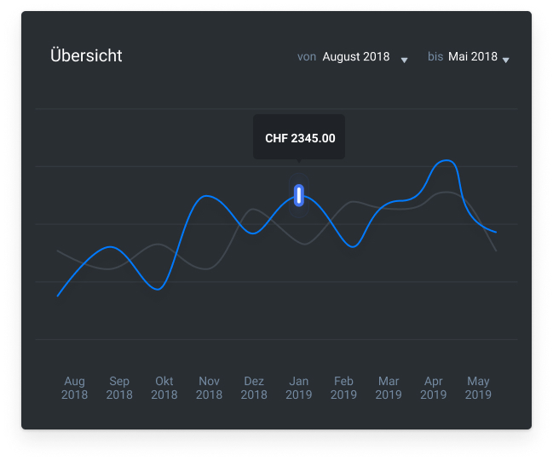Select the Apr 2019 axis label
This screenshot has height=461, width=553.
[x=433, y=388]
